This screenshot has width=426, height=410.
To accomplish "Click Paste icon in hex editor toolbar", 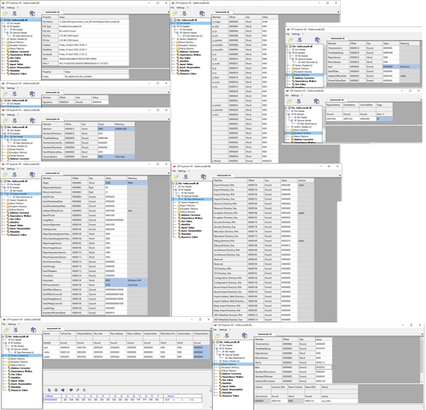I will coord(56,390).
